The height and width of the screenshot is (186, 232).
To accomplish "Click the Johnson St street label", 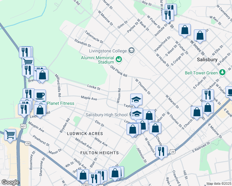I will 142,155.
